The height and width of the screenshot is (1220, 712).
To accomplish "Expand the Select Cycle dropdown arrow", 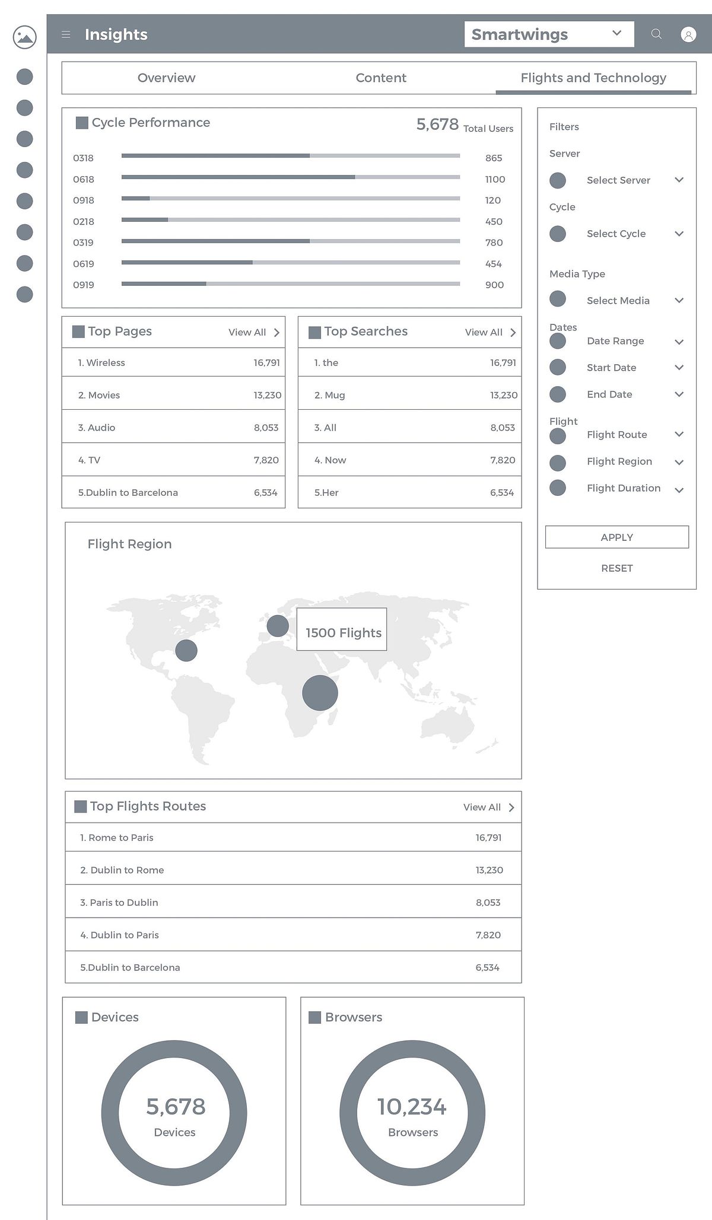I will [x=679, y=234].
